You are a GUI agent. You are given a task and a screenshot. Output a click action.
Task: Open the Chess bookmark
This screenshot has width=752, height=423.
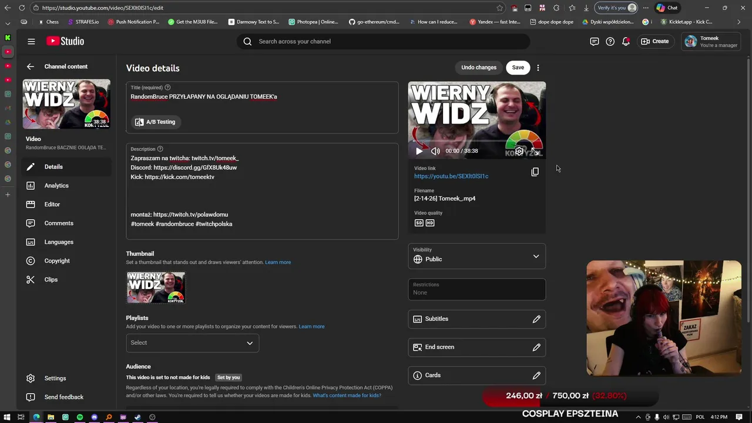[48, 22]
